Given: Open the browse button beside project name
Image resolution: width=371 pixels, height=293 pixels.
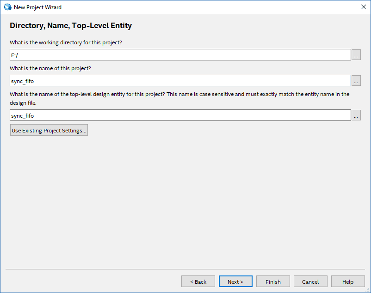Looking at the screenshot, I should (356, 81).
